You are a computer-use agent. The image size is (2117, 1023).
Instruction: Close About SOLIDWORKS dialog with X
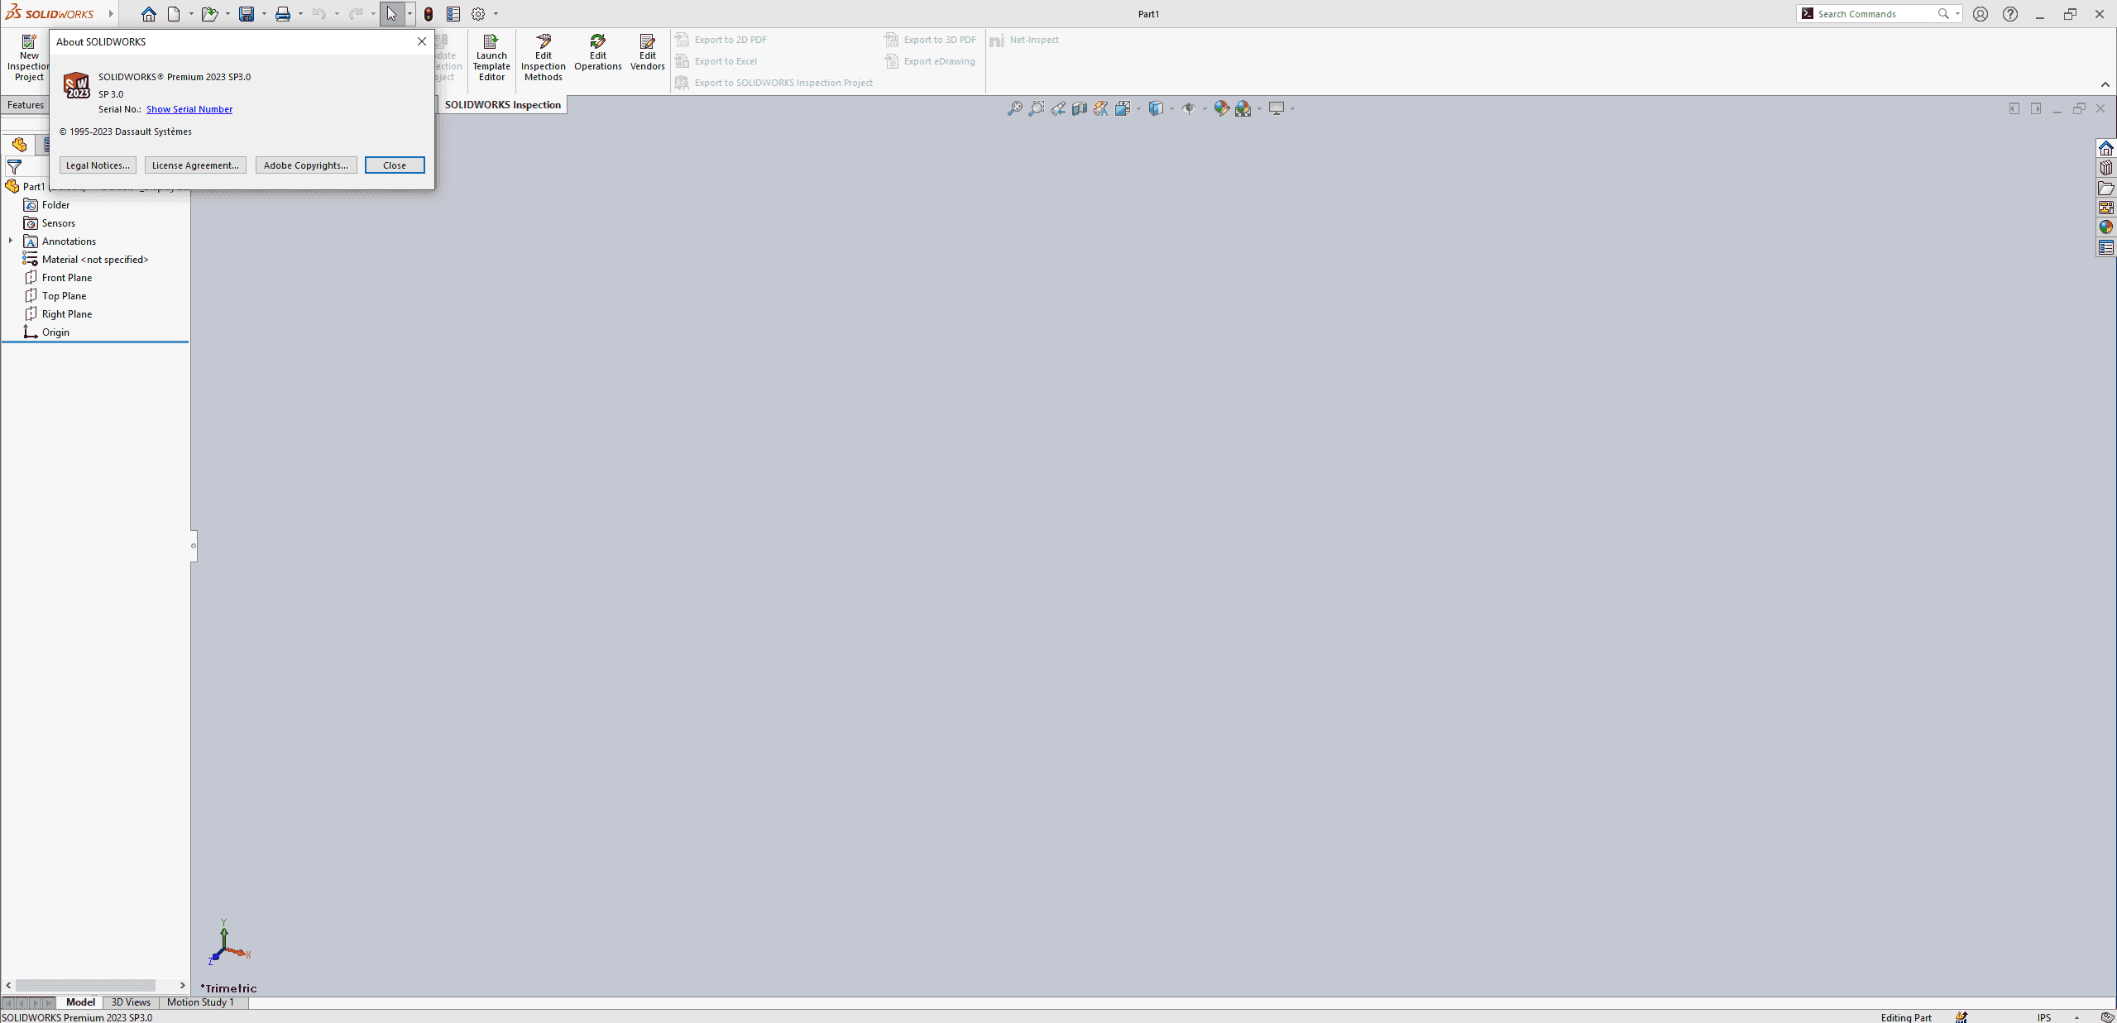tap(422, 41)
